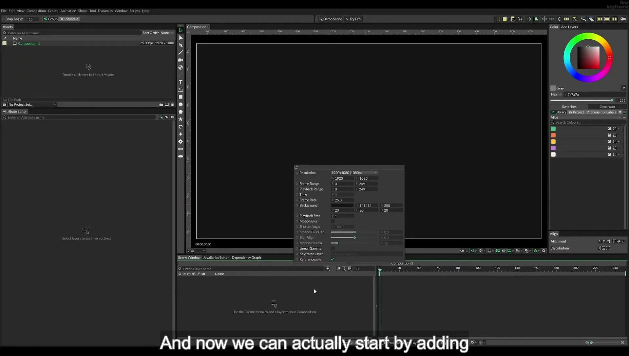Toggle the Linear Gamma checkbox

coord(333,249)
